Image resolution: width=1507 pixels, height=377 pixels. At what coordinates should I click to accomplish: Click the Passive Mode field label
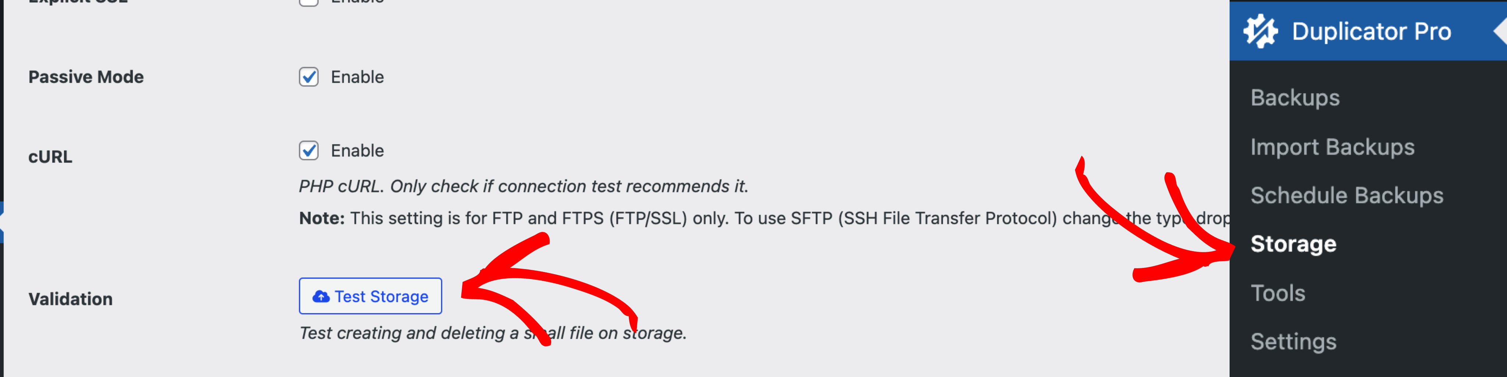click(86, 77)
